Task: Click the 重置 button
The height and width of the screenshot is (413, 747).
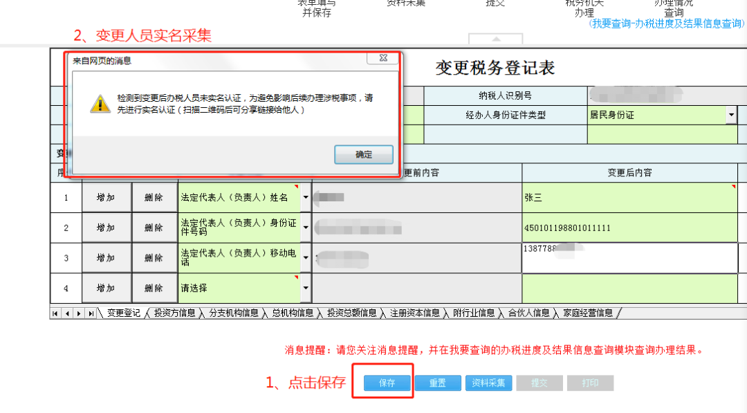Action: 438,383
